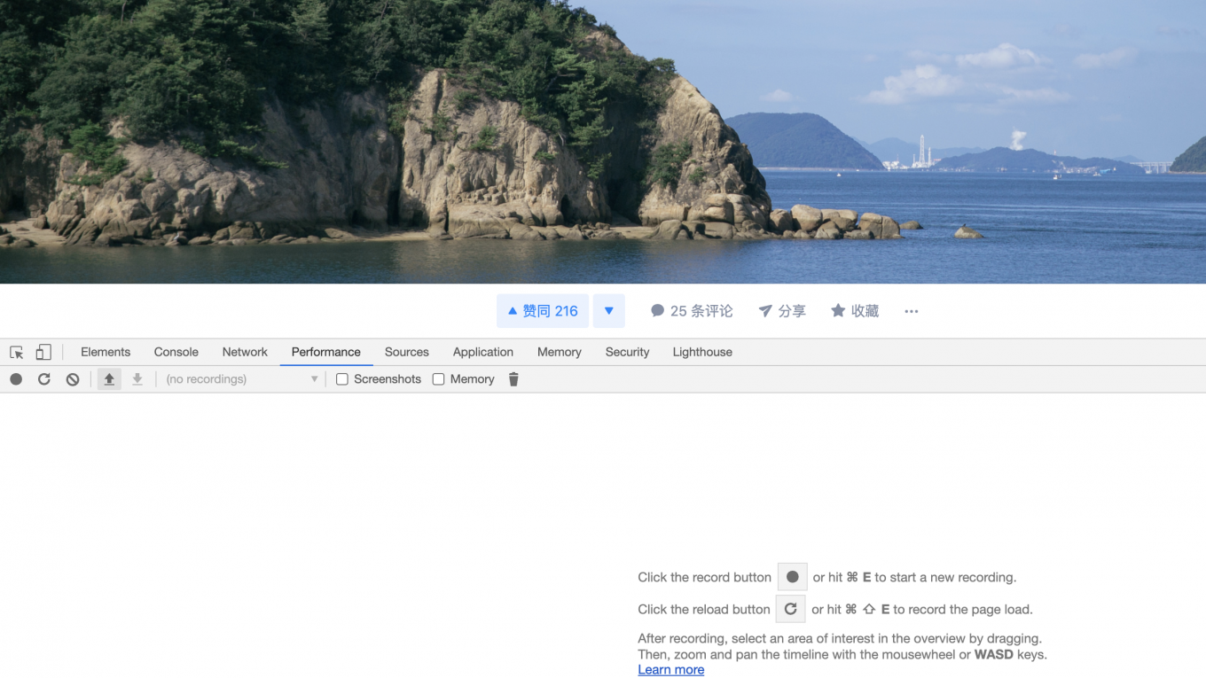Click the 分享 share button
This screenshot has height=678, width=1206.
[x=782, y=311]
